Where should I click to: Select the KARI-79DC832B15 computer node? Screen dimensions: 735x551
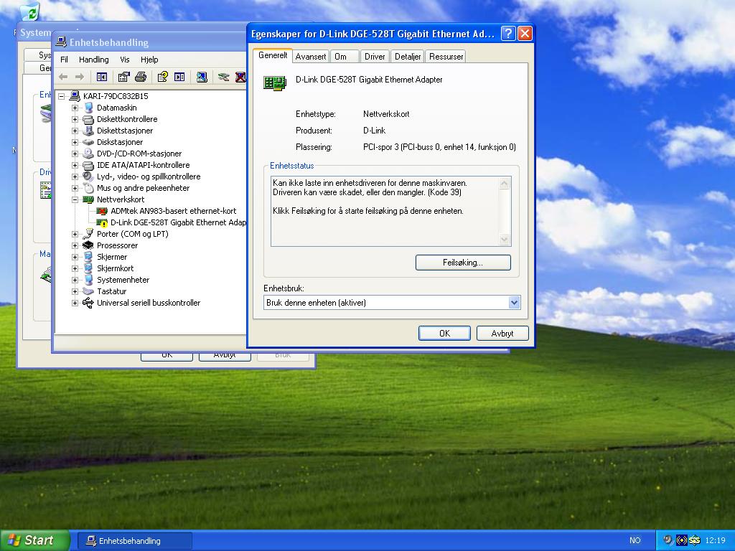coord(116,96)
